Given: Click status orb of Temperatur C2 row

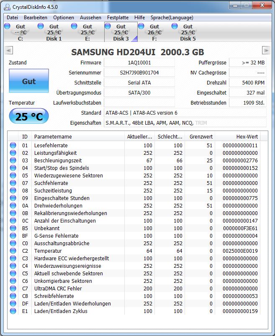Looking at the screenshot, I should pos(13,251).
